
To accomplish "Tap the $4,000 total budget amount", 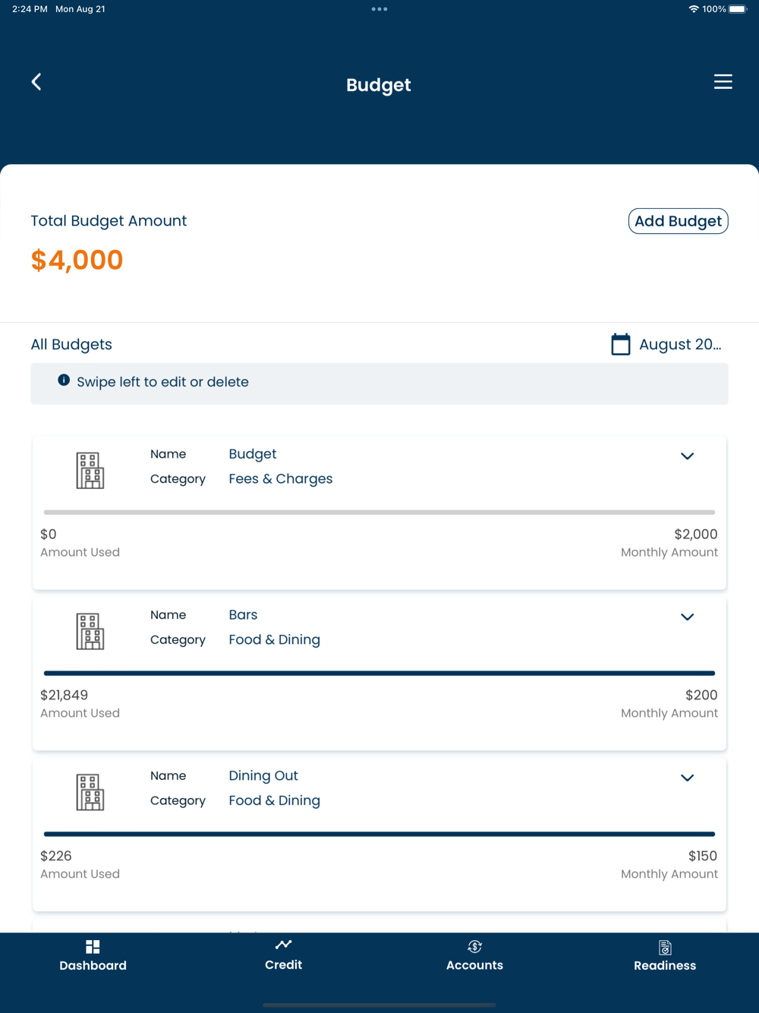I will pyautogui.click(x=77, y=260).
